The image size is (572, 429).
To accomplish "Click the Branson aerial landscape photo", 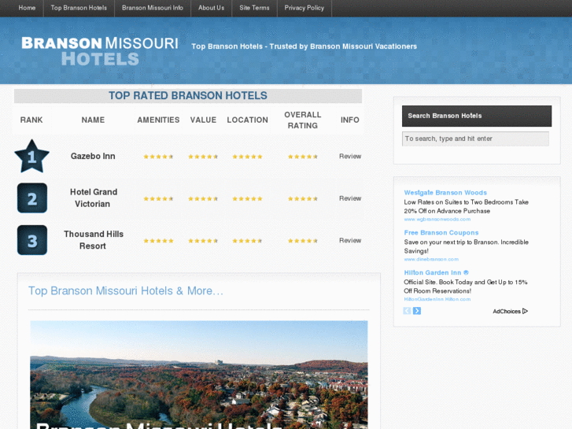I will point(199,375).
